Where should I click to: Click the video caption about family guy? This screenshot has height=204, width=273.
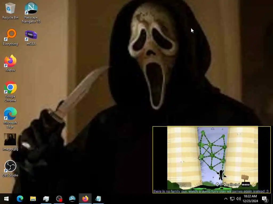(x=211, y=191)
